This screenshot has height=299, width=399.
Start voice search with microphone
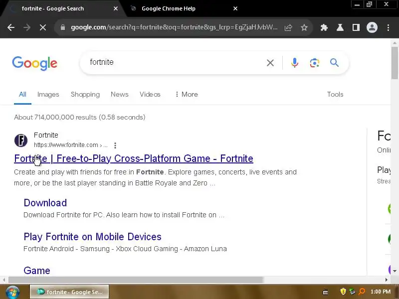294,63
